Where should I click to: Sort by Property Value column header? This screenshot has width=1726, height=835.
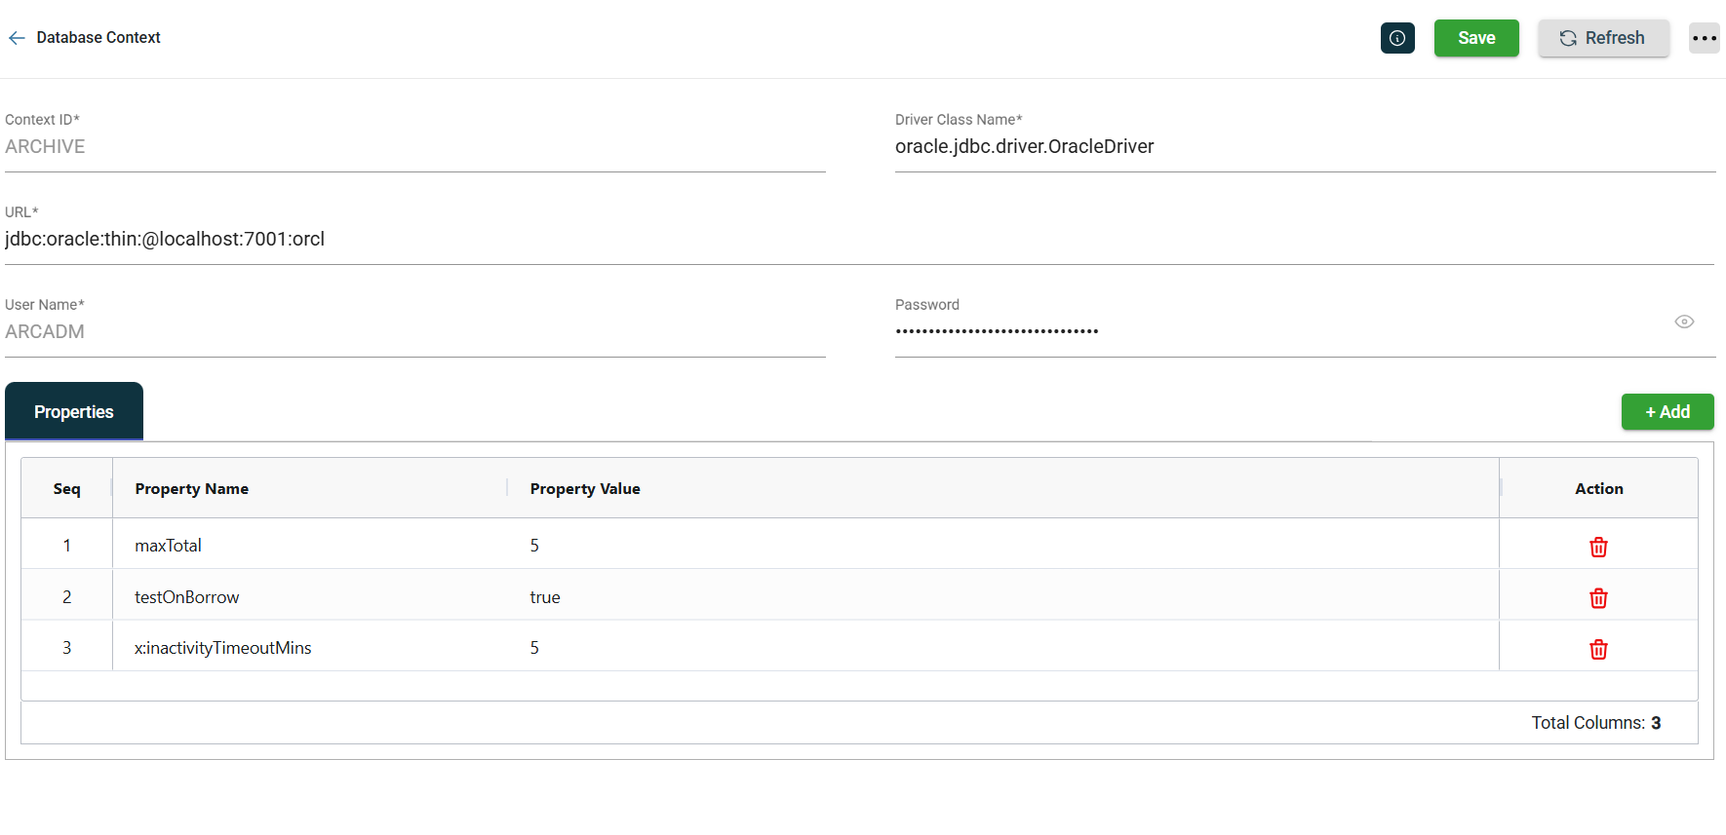coord(585,489)
